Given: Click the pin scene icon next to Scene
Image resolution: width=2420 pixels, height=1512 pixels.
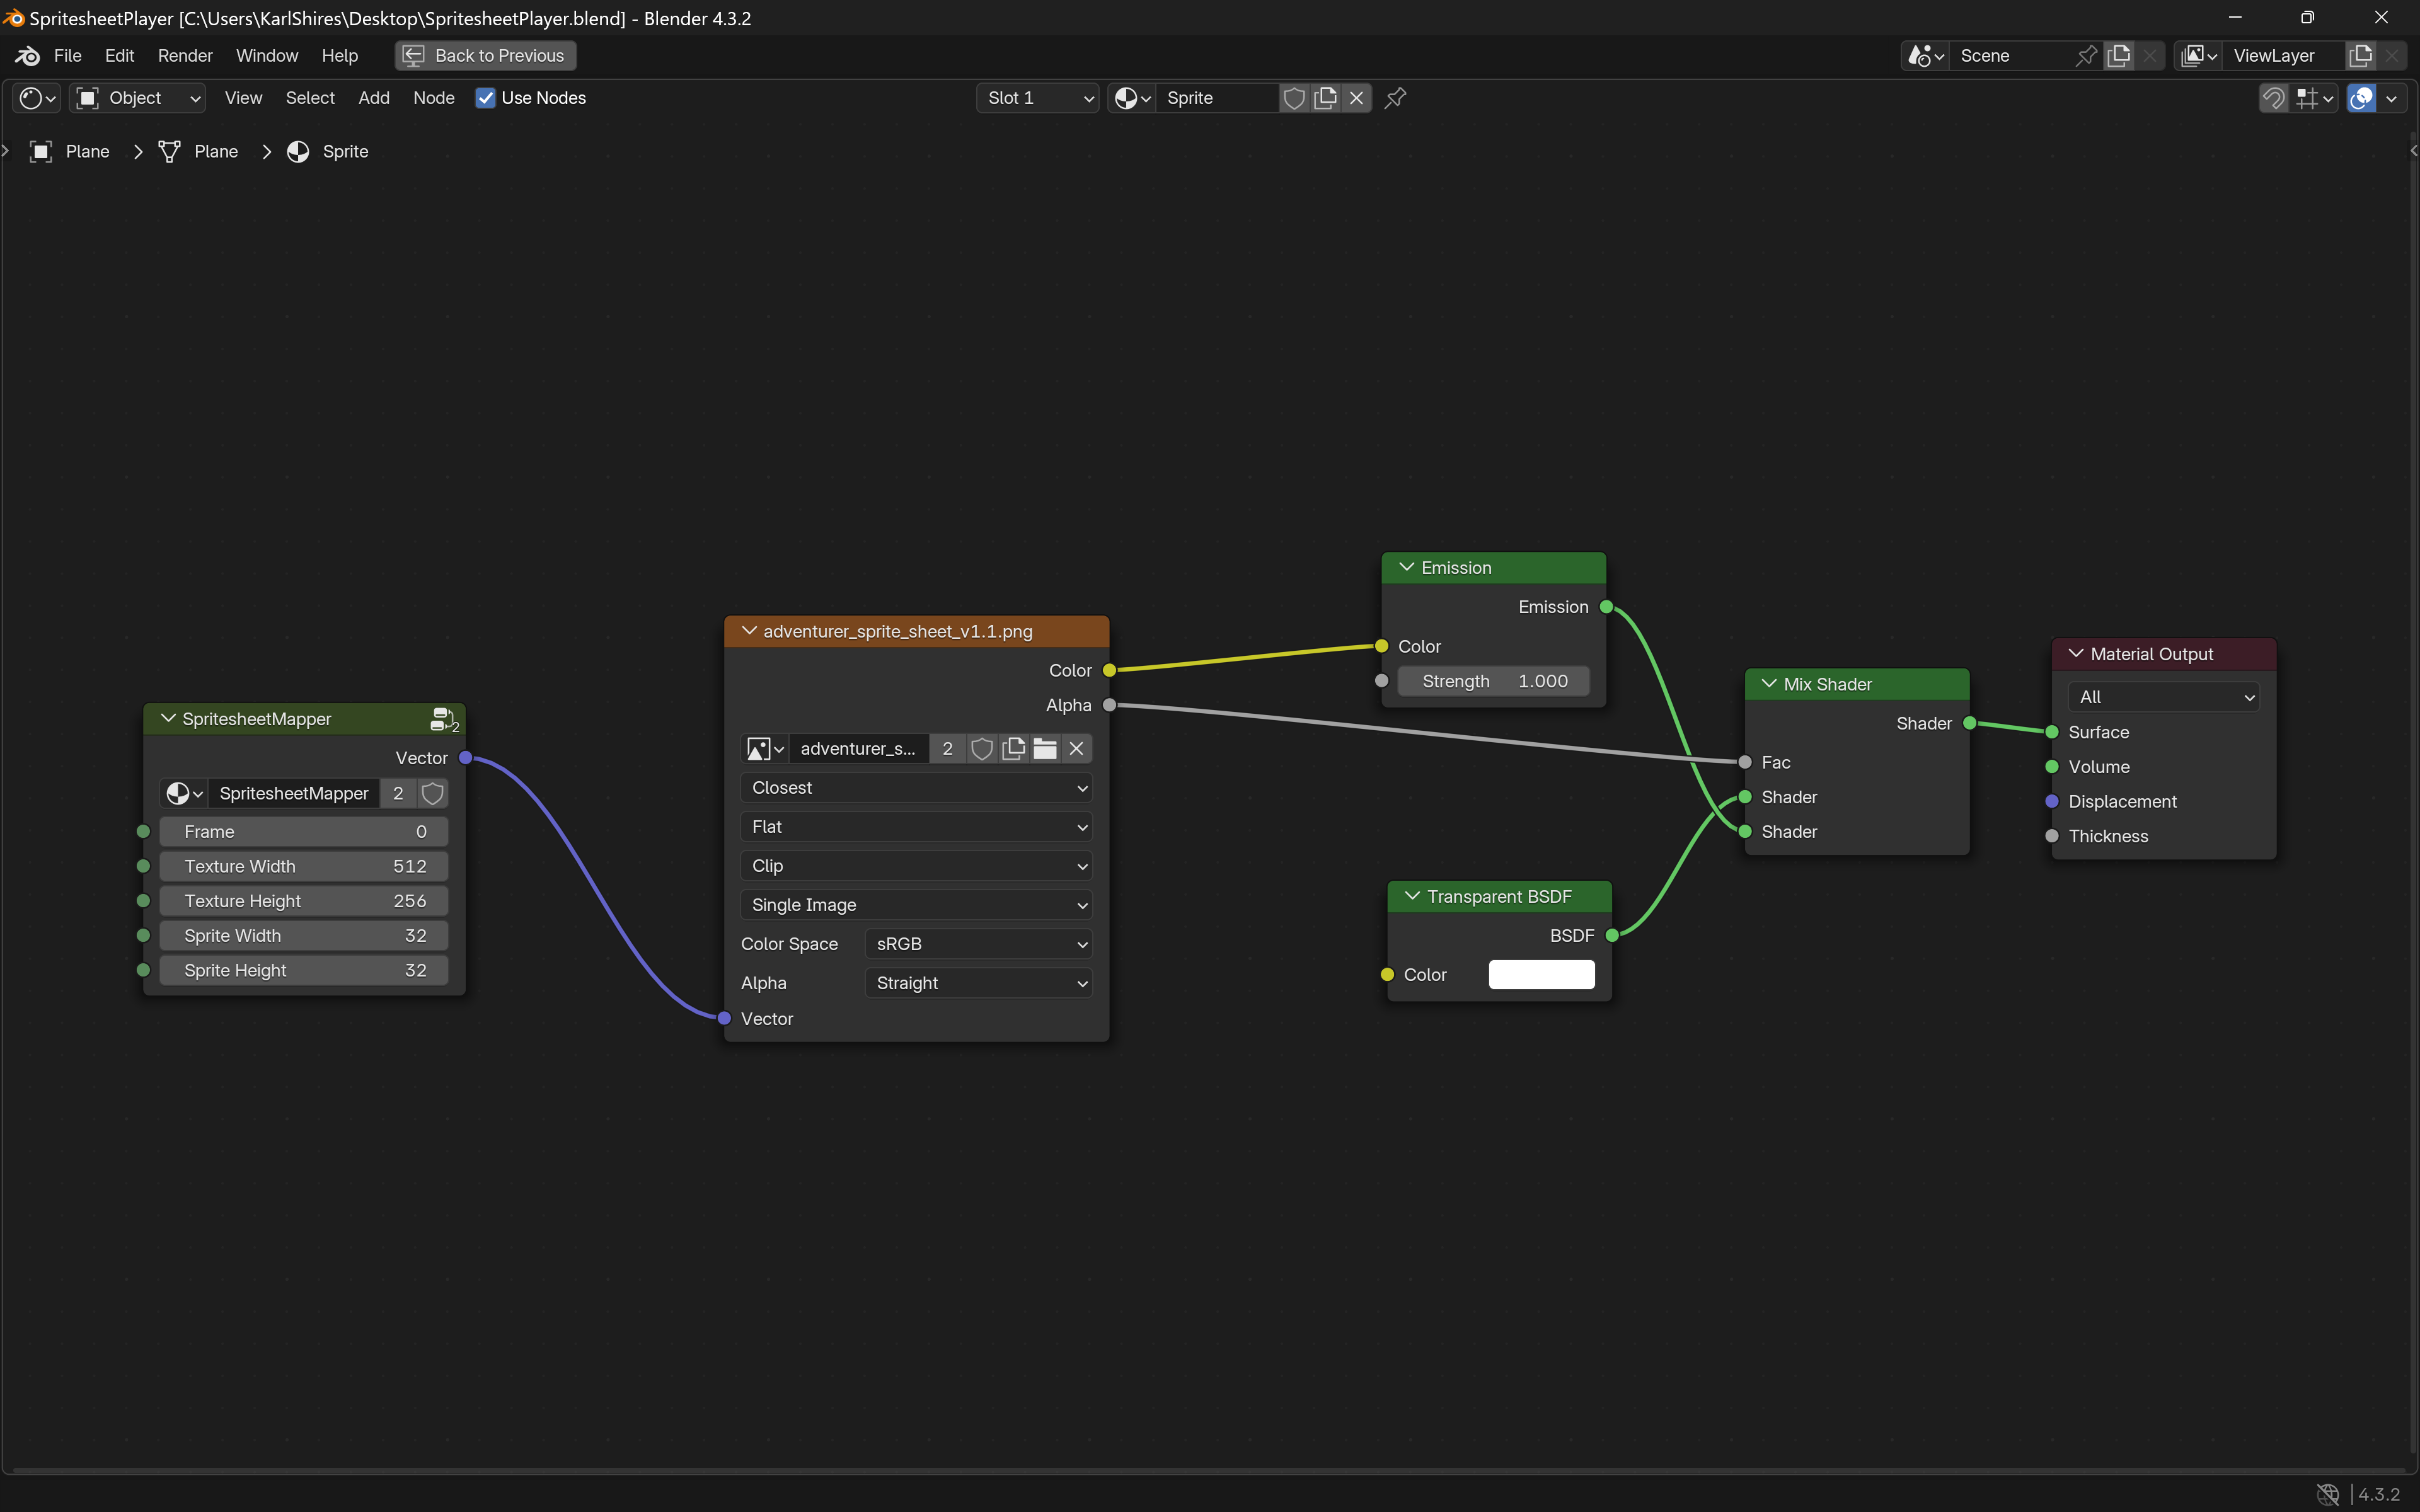Looking at the screenshot, I should pyautogui.click(x=2086, y=56).
